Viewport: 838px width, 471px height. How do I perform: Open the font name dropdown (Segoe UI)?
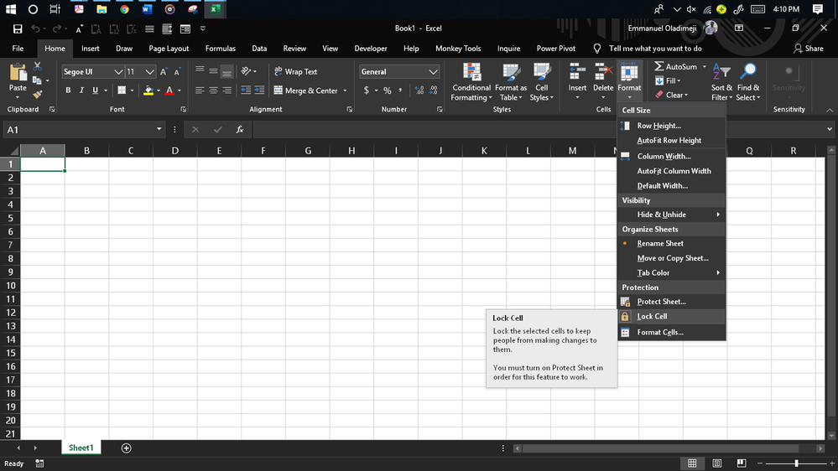(118, 72)
